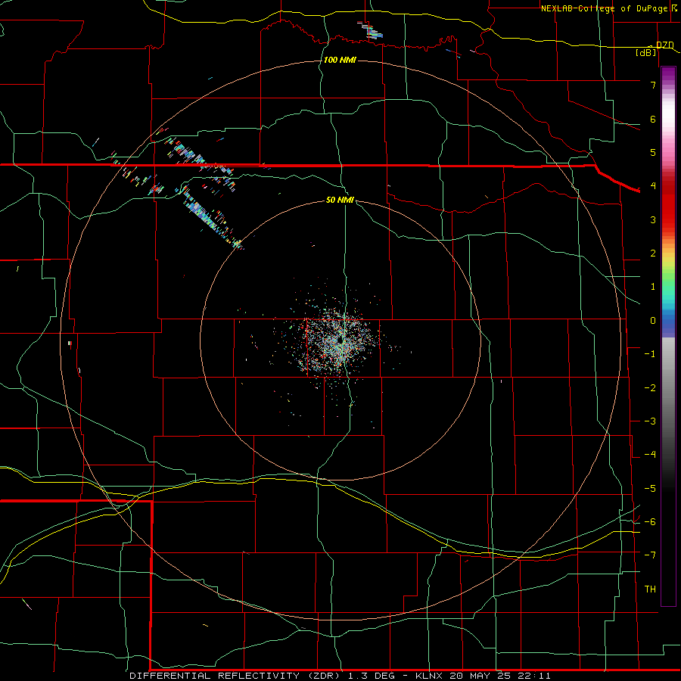
Task: Select the -2 value on the color scale
Action: pyautogui.click(x=650, y=388)
